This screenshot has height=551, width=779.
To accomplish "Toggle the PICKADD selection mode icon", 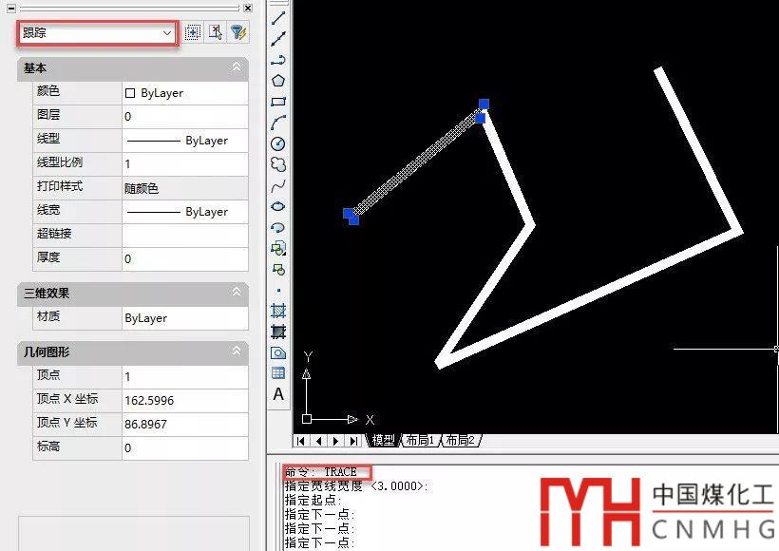I will point(192,33).
